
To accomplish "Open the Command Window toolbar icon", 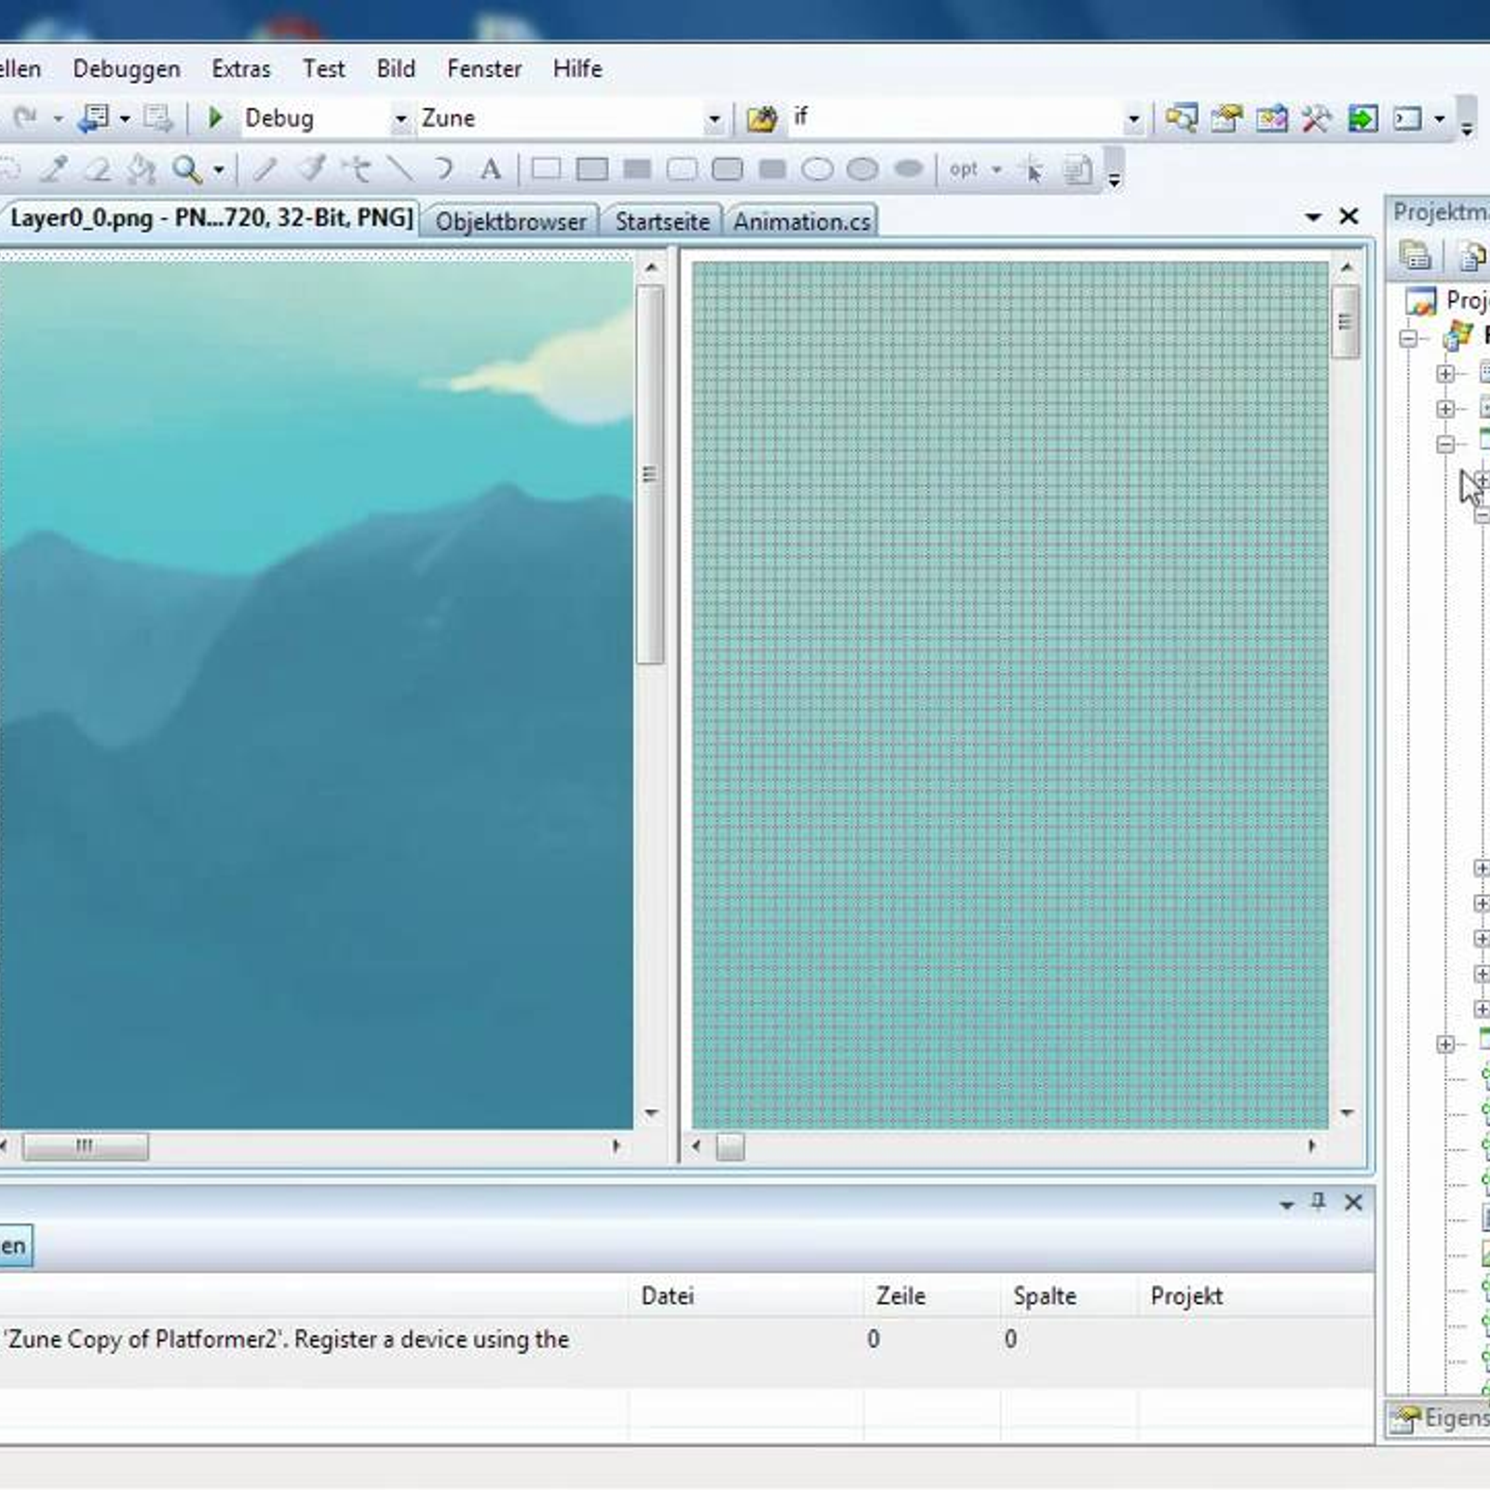I will (x=1407, y=118).
